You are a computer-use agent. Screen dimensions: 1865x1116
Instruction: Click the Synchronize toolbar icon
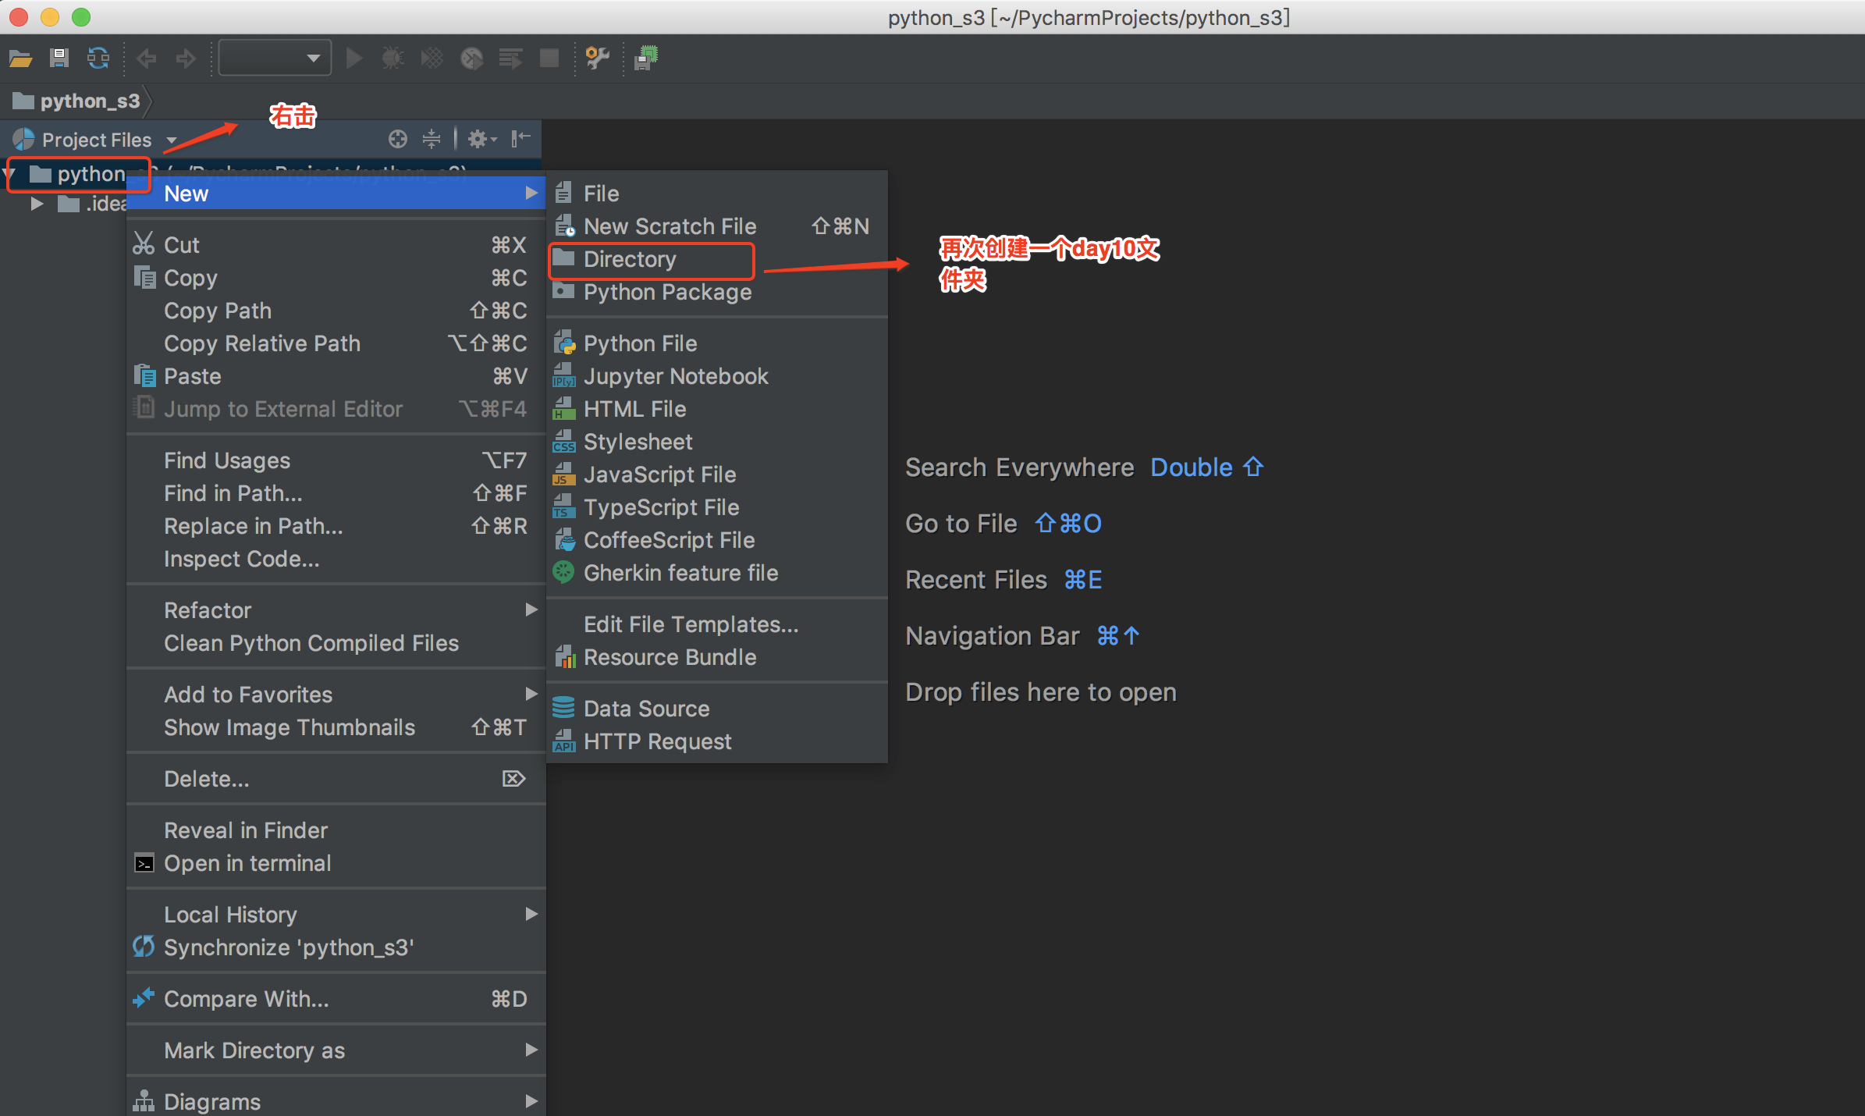98,59
